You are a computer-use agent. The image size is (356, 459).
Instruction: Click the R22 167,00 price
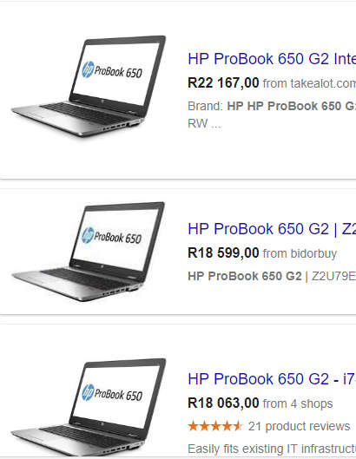click(223, 82)
